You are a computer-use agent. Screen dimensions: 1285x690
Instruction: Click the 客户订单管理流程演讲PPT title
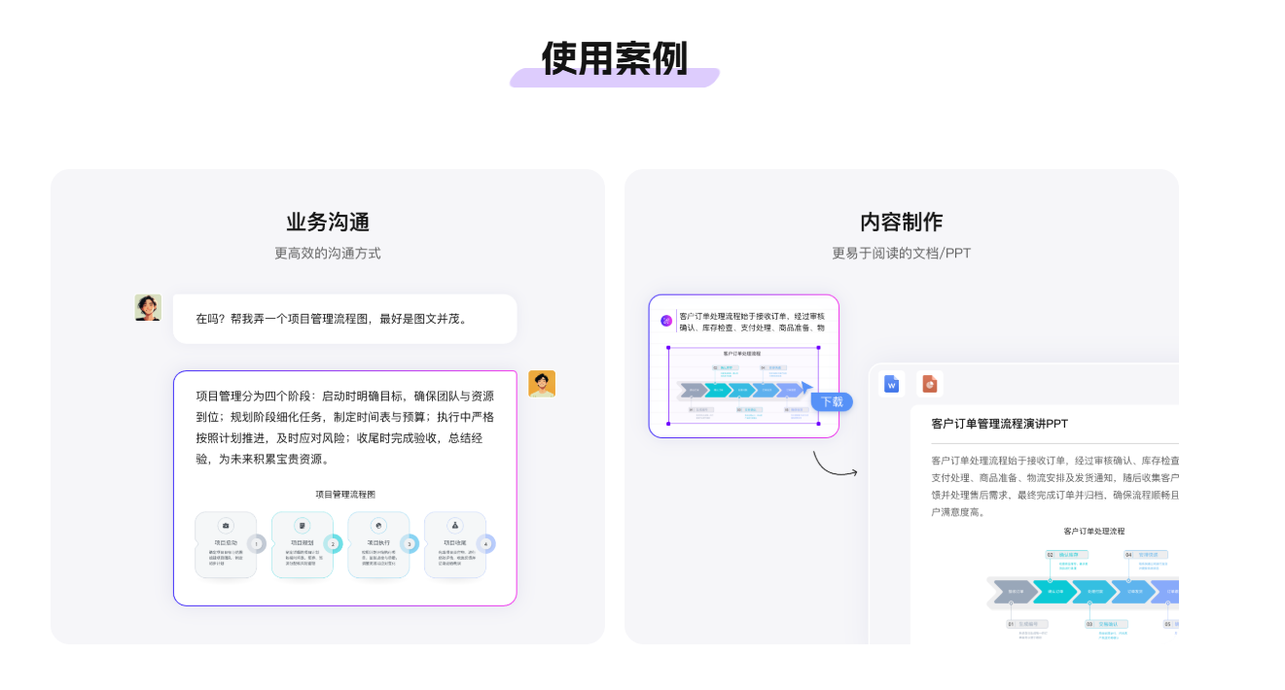pos(999,424)
